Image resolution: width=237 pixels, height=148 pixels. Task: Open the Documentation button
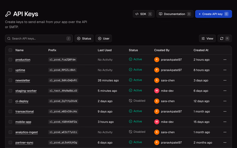(175, 14)
